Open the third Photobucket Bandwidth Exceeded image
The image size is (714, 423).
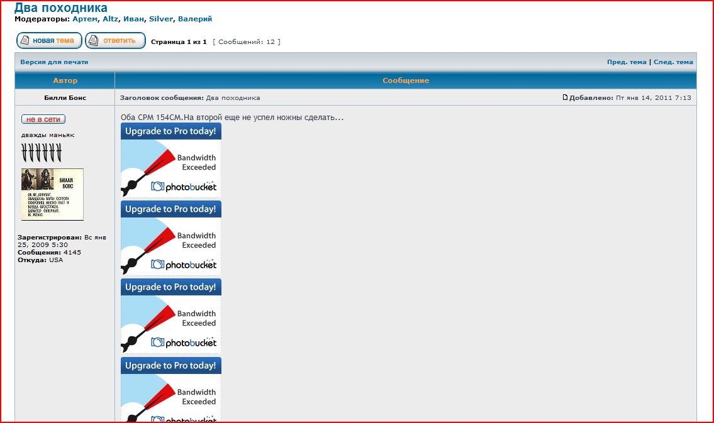coord(171,316)
